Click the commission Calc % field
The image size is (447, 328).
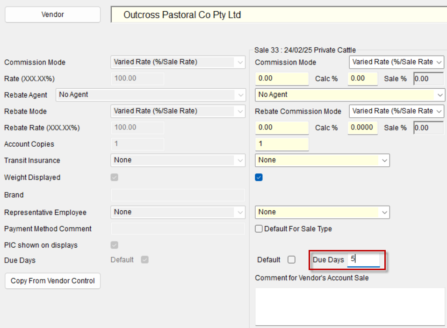pos(362,78)
